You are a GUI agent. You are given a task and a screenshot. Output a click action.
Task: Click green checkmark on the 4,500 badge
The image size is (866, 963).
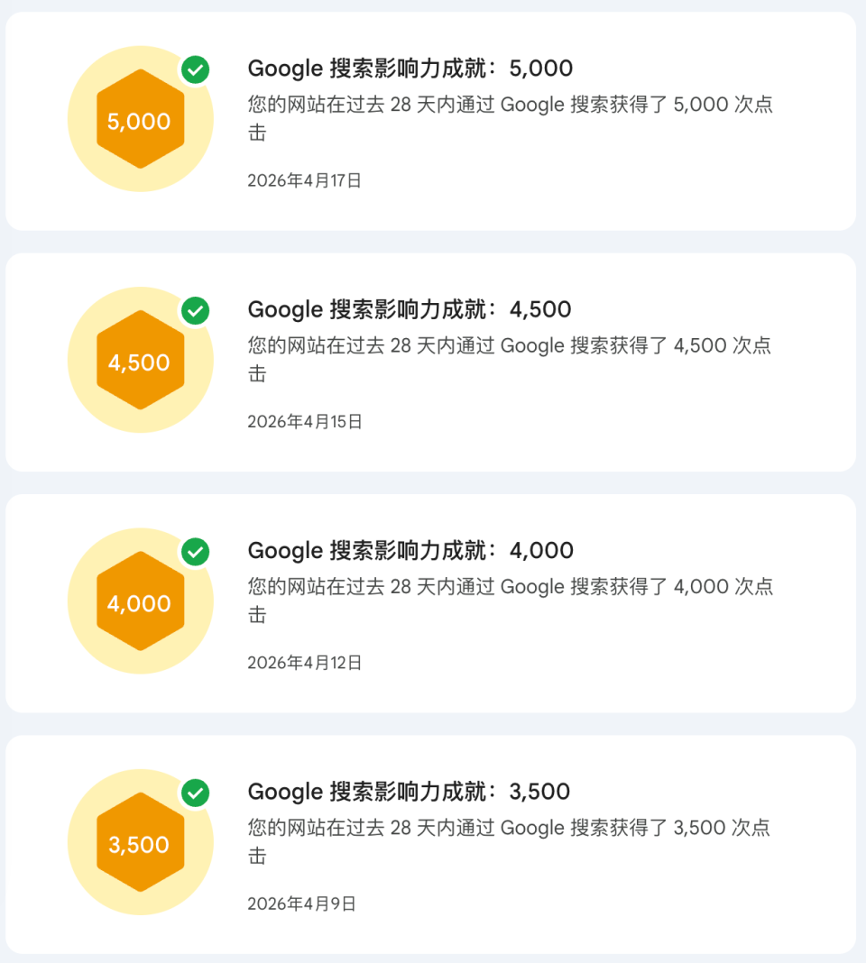pyautogui.click(x=196, y=311)
